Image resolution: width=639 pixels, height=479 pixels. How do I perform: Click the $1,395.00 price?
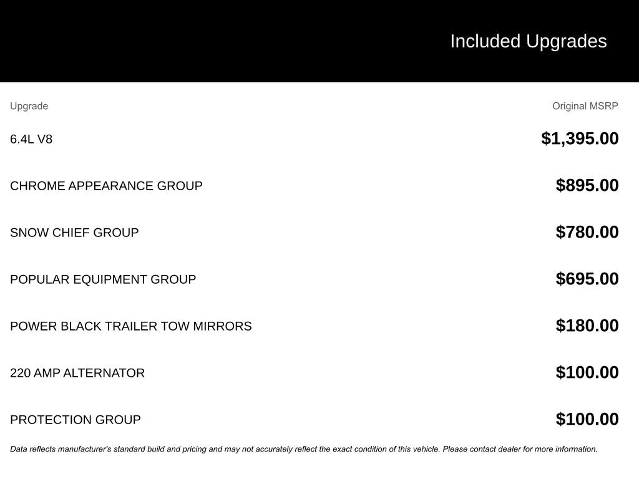tap(580, 138)
